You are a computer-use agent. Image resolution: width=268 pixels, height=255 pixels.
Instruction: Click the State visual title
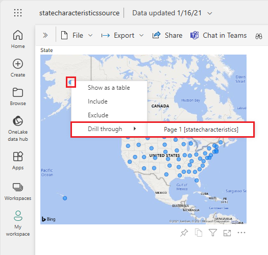tap(46, 50)
